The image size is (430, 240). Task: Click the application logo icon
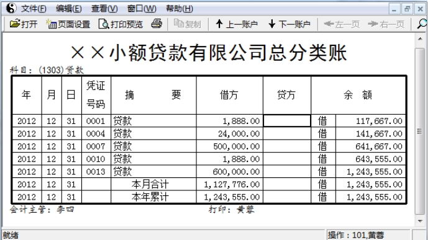pyautogui.click(x=11, y=8)
